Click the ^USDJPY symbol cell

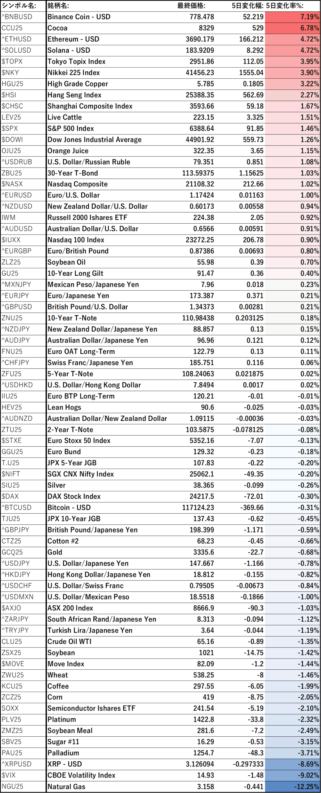(16, 563)
